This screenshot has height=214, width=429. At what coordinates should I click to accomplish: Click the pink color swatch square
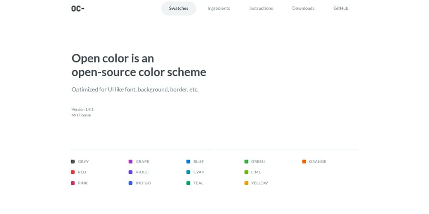coord(73,183)
